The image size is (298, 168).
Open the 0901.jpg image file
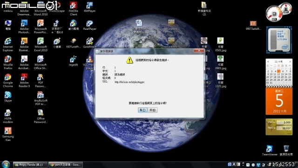[x=220, y=62]
